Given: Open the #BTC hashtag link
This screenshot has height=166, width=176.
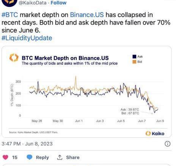Looking at the screenshot, I should coord(10,15).
